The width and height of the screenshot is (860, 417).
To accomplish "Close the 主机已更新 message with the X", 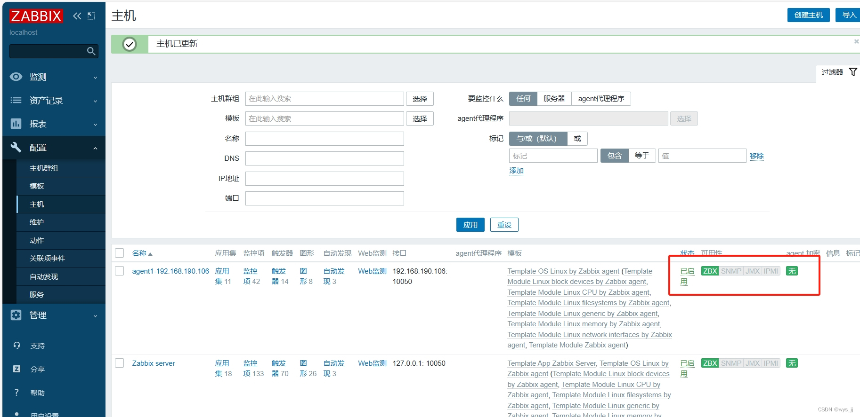I will click(856, 41).
